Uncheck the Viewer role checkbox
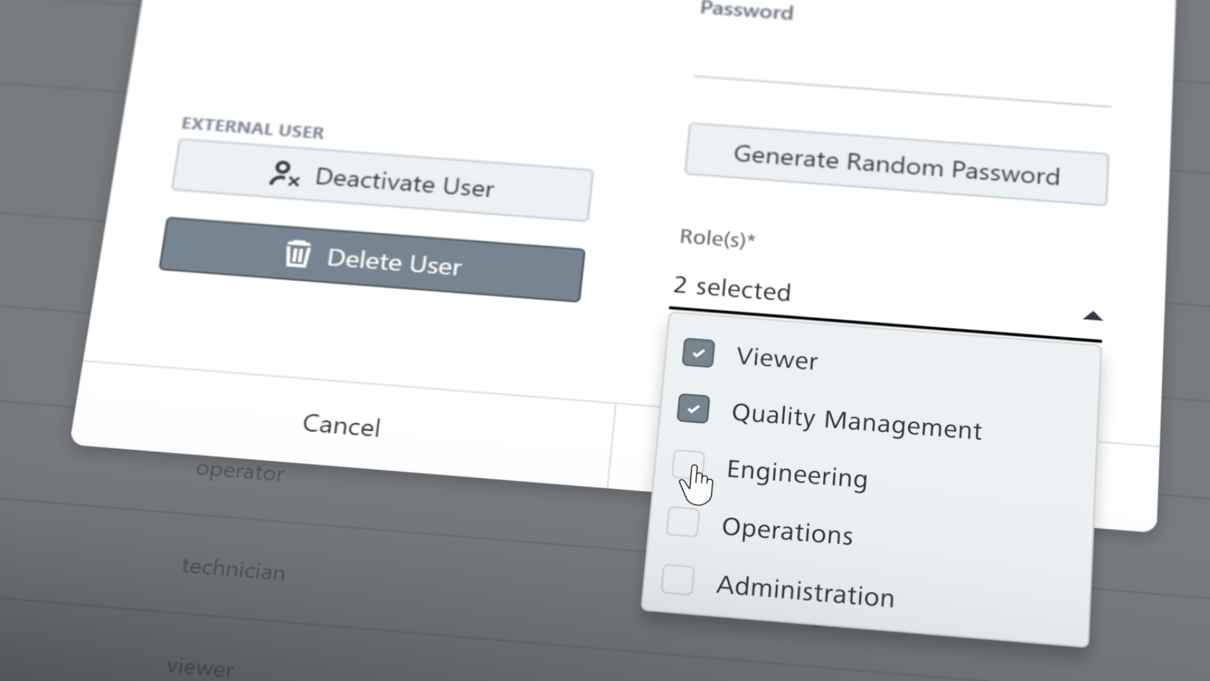The image size is (1210, 681). click(698, 353)
